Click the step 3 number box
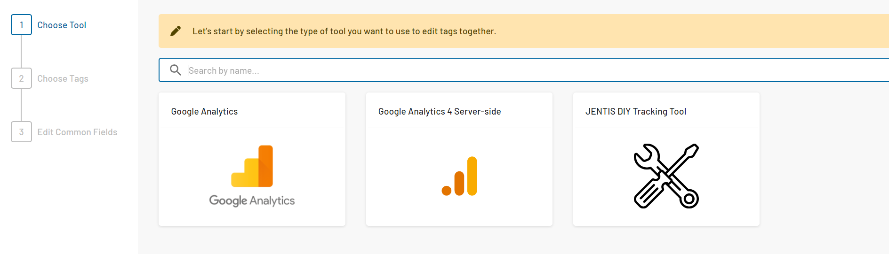The height and width of the screenshot is (254, 889). click(x=21, y=132)
